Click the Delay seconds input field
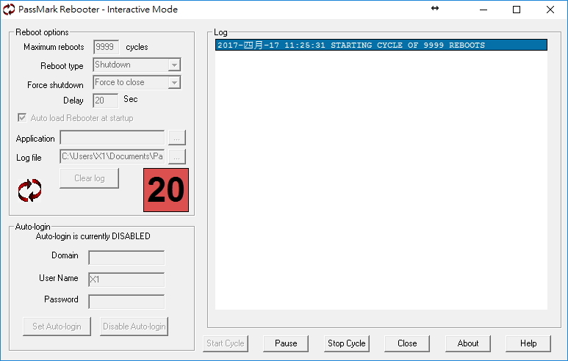The width and height of the screenshot is (568, 361). tap(105, 101)
